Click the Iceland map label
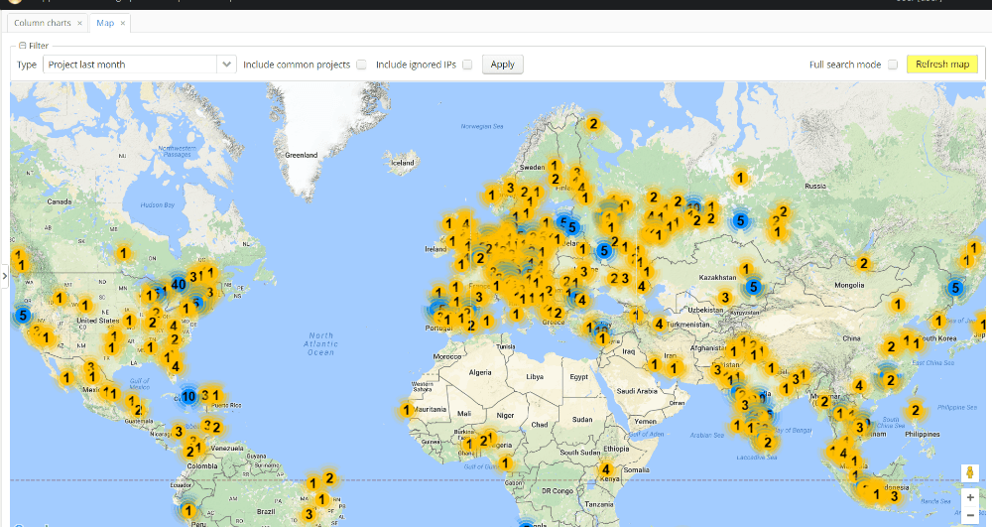This screenshot has height=527, width=992. click(x=403, y=163)
